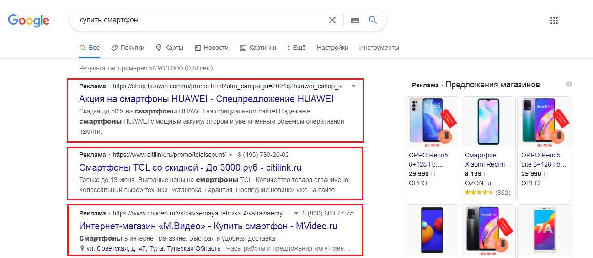Click the "25 990" Reno5 Lite price

tap(534, 174)
